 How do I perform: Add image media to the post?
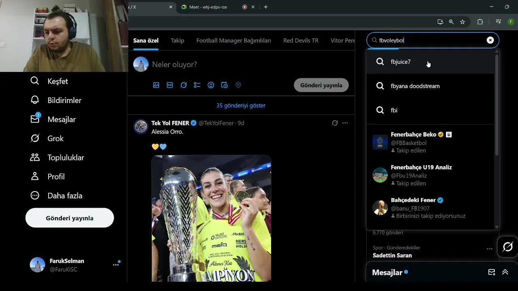[156, 85]
